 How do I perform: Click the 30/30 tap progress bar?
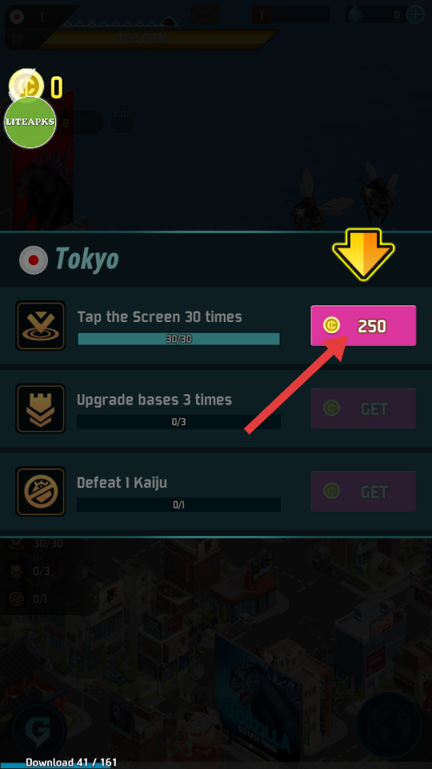[x=178, y=339]
